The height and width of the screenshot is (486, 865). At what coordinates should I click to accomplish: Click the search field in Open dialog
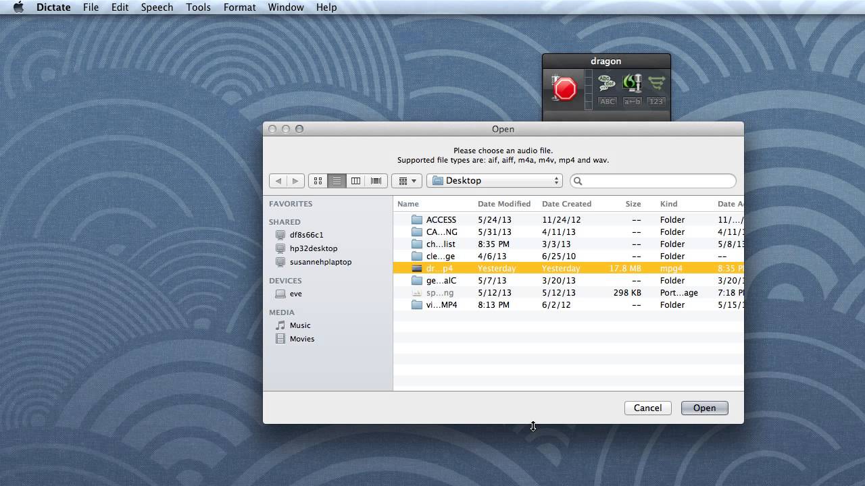(x=653, y=181)
